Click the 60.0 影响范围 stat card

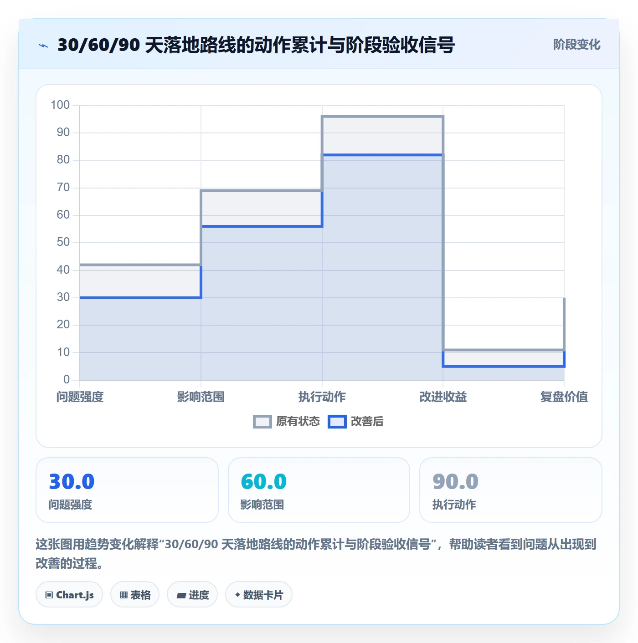319,490
